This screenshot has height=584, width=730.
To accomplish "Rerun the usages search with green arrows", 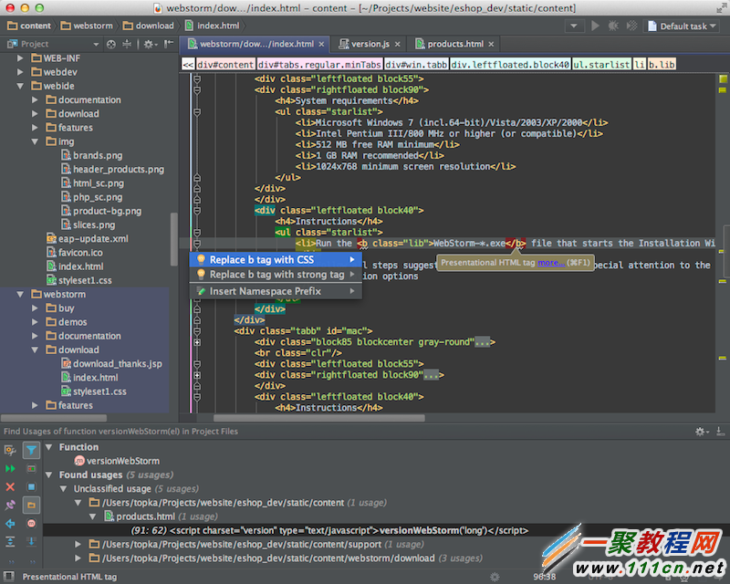I will pyautogui.click(x=10, y=468).
